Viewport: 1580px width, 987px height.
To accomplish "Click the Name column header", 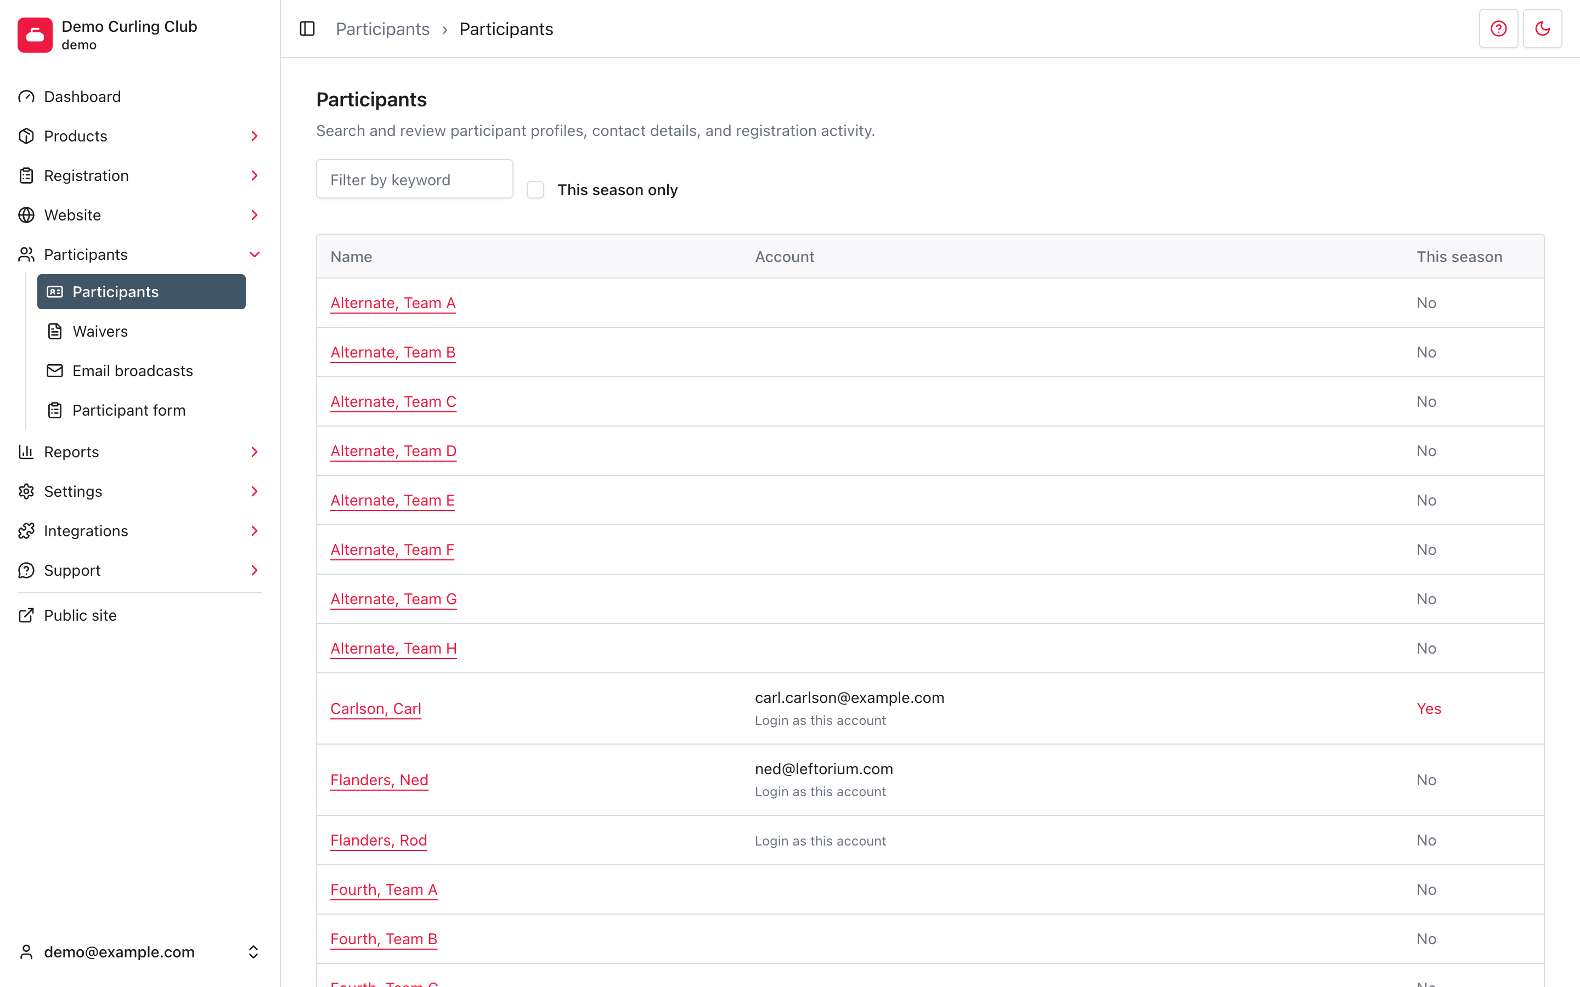I will [351, 257].
